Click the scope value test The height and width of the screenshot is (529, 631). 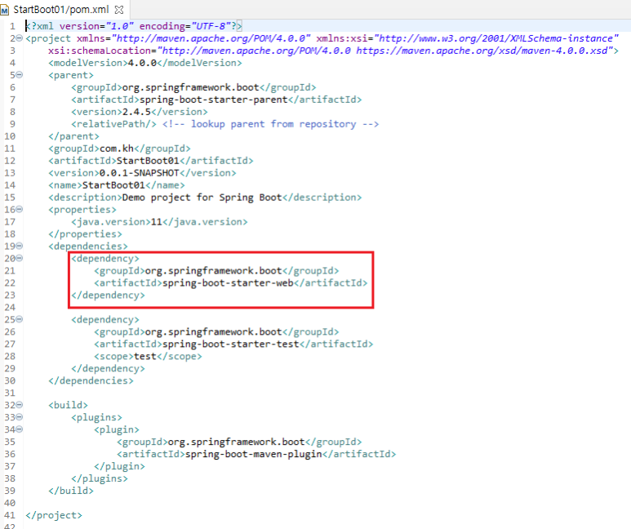click(144, 356)
